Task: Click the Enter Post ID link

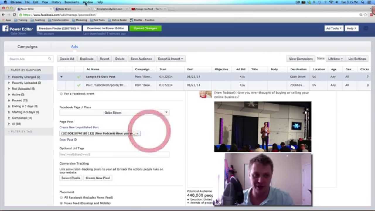Action: tap(68, 140)
